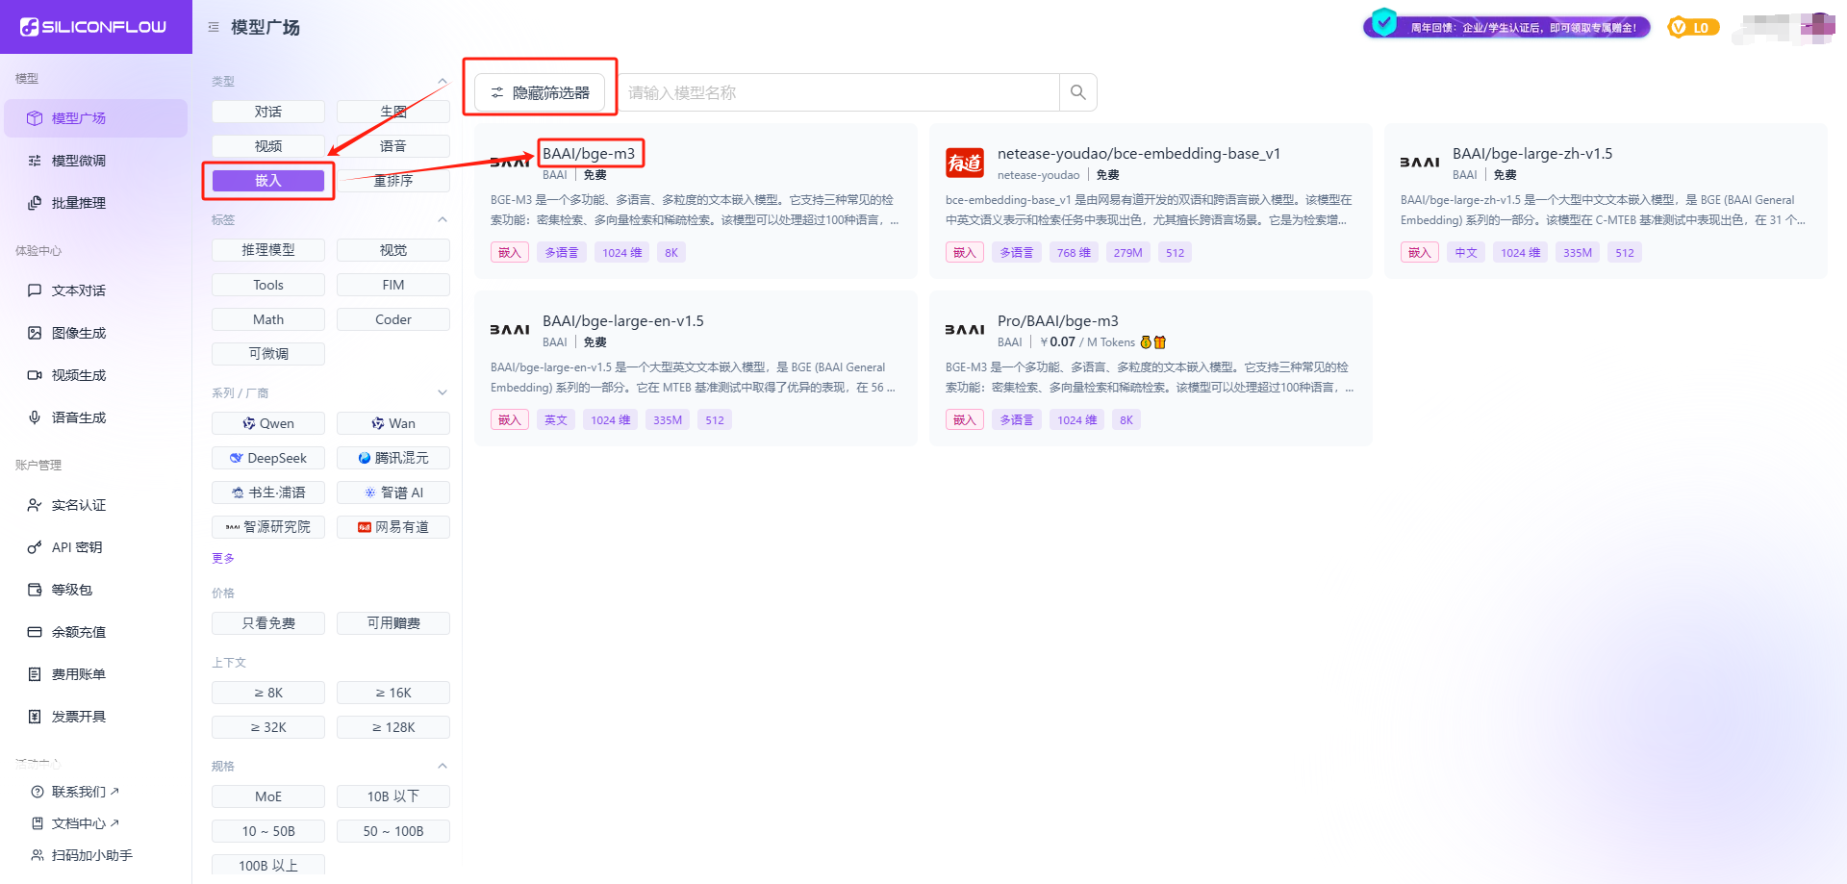
Task: Collapse sidebar via hamburger icon
Action: [214, 27]
